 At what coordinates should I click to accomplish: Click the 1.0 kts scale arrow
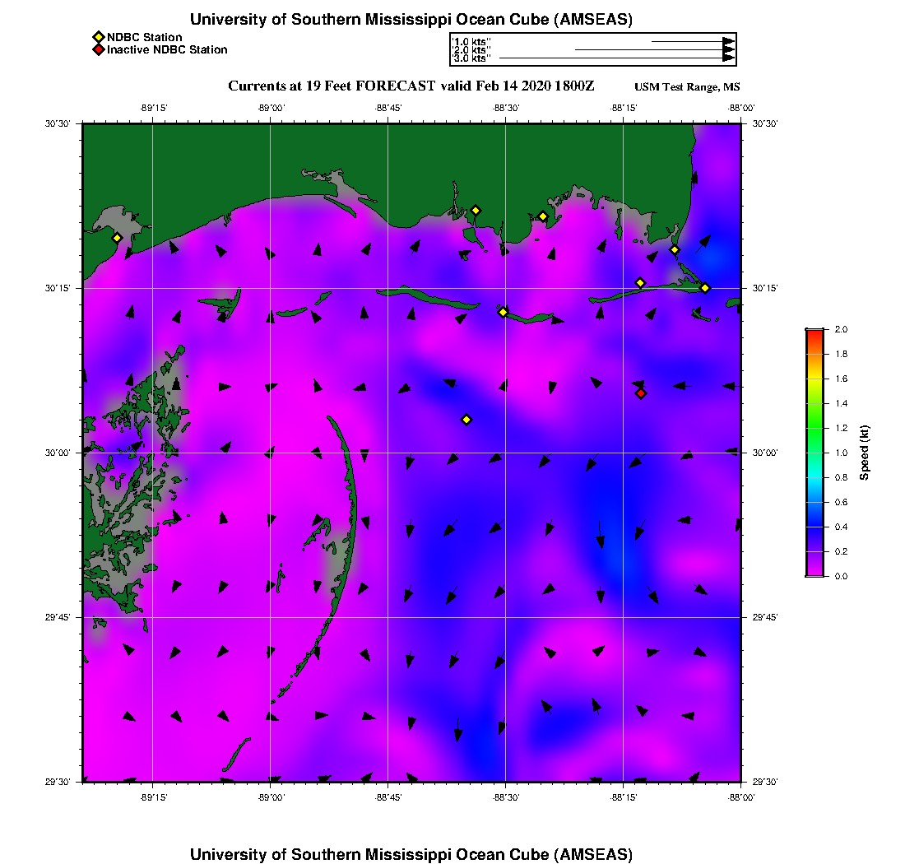[691, 41]
